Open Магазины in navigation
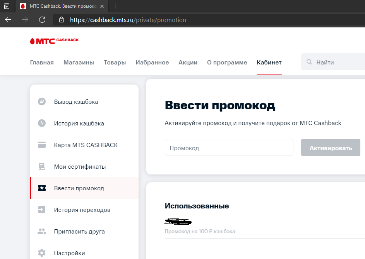 click(x=79, y=63)
